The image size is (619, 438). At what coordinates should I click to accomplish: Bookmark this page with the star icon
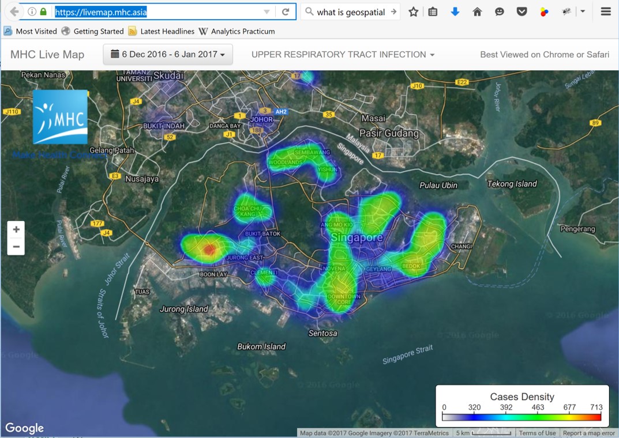[x=413, y=12]
